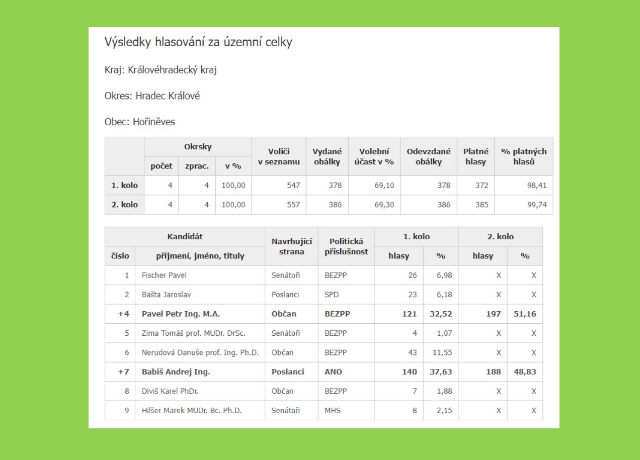
Task: Click the party cell 'ANO'
Action: click(x=333, y=372)
